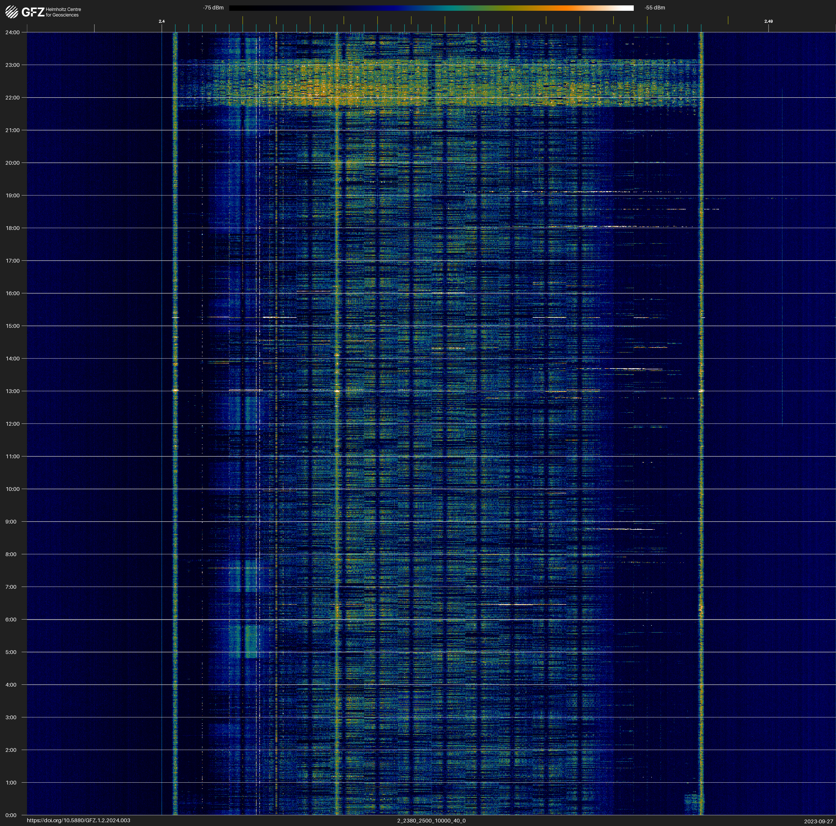Click the 3:00 time axis label

tap(11, 717)
